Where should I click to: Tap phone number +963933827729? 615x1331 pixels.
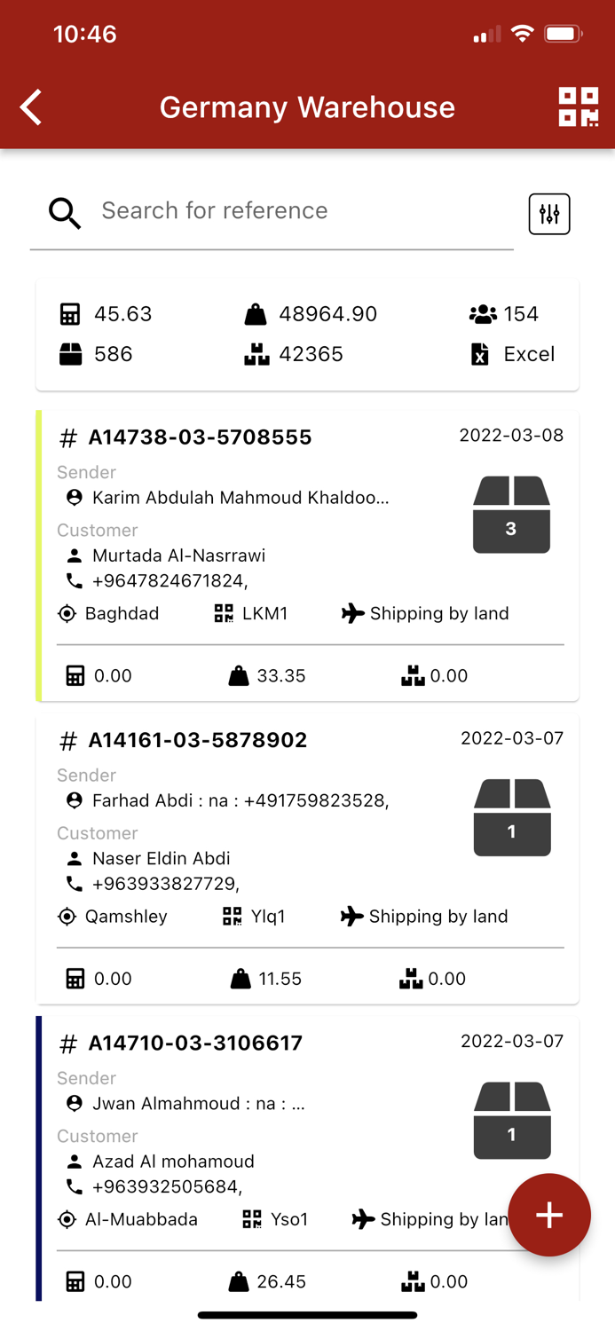point(166,885)
